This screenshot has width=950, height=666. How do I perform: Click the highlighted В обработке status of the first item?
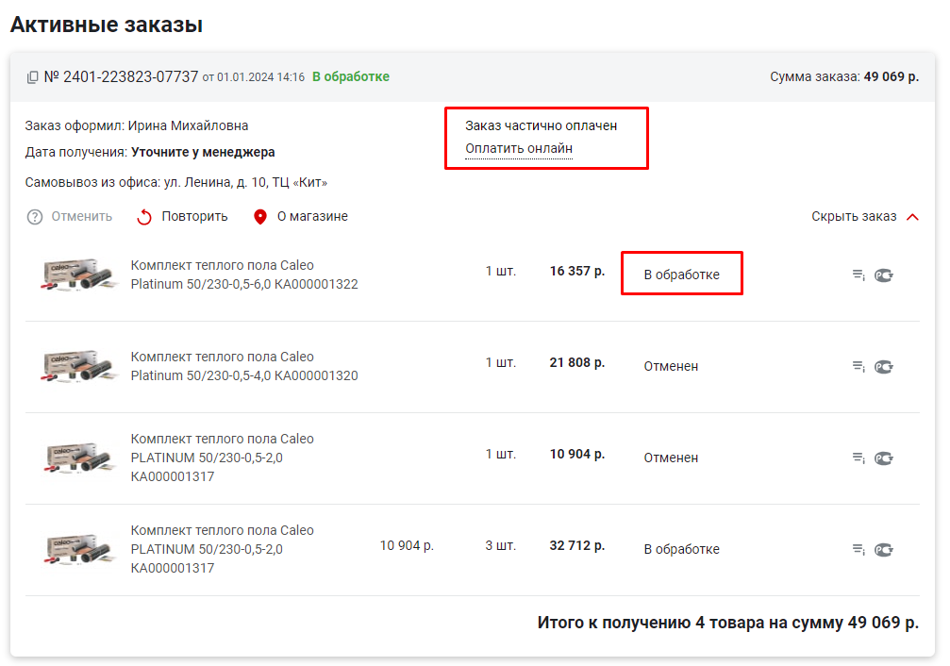pos(681,273)
